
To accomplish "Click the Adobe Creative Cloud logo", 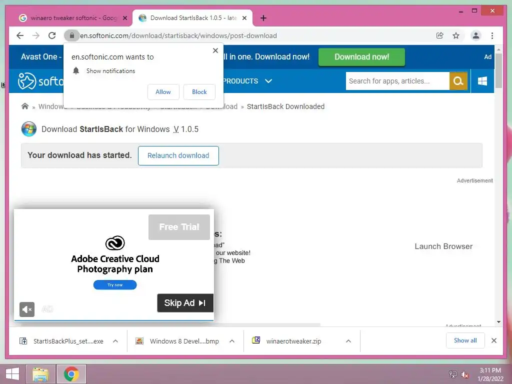I will click(x=115, y=243).
